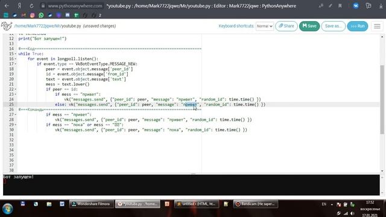Screen dimensions: 386x217
Task: Click inside the black console output pane
Action: click(x=191, y=185)
